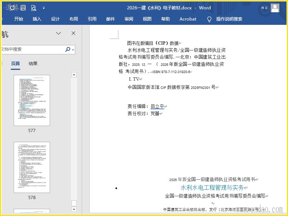288x216 pixels.
Task: Expand the Customize Quick Access Toolbar arrow
Action: [44, 8]
